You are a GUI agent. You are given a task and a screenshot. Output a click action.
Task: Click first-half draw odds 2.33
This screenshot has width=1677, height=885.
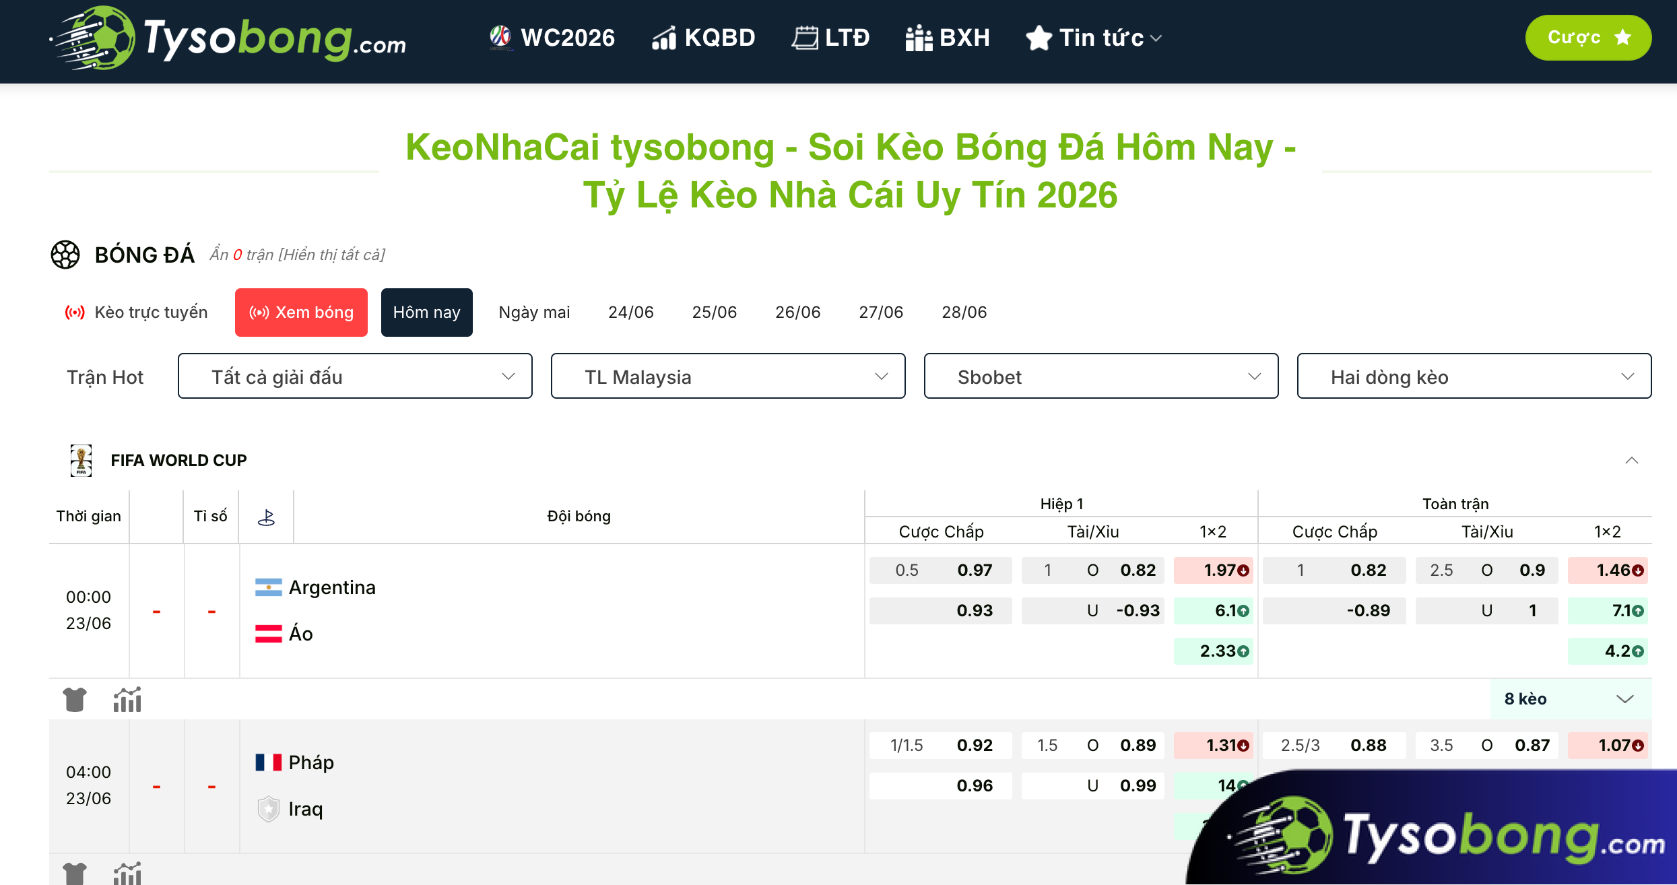click(x=1213, y=651)
